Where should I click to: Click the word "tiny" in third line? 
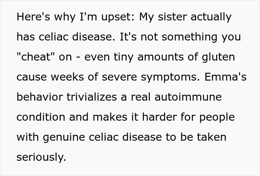tap(124, 58)
